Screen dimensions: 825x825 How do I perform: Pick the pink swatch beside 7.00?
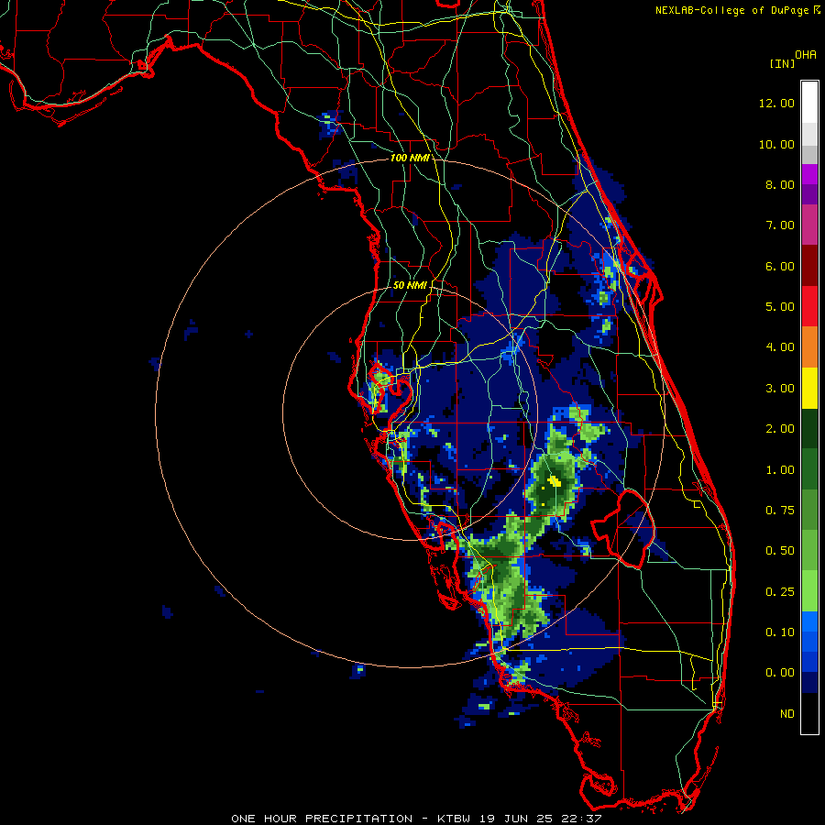click(x=809, y=225)
